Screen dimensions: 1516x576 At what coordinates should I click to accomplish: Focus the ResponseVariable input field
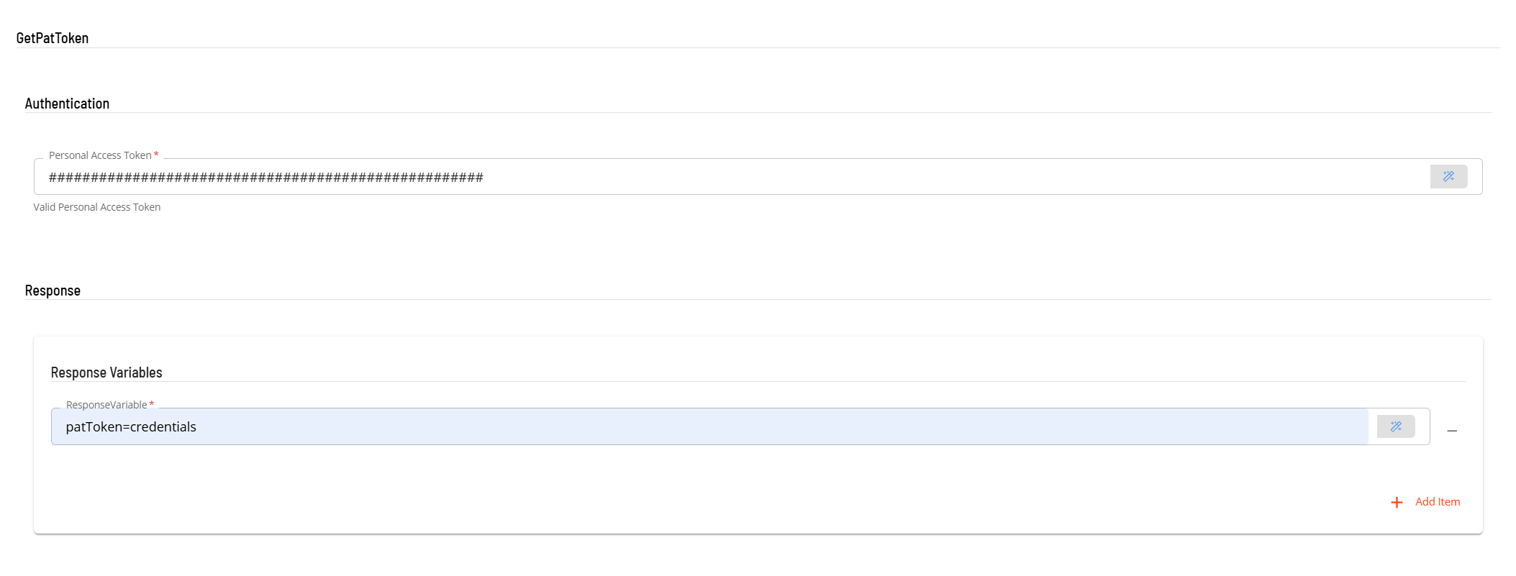[720, 427]
